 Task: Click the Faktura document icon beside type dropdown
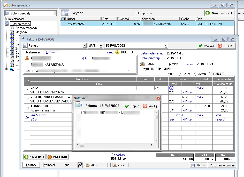(25, 46)
